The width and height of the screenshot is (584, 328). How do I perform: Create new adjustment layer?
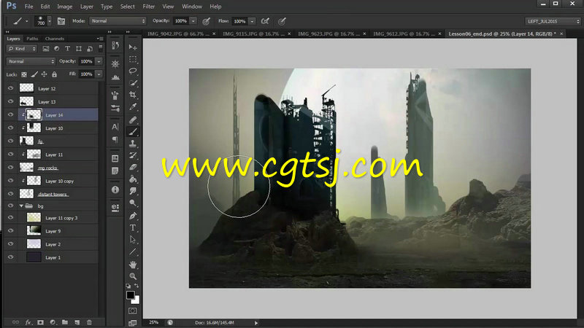click(53, 322)
